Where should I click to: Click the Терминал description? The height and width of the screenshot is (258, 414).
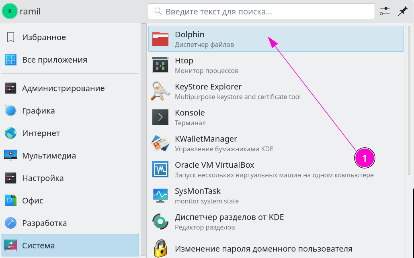(x=190, y=123)
